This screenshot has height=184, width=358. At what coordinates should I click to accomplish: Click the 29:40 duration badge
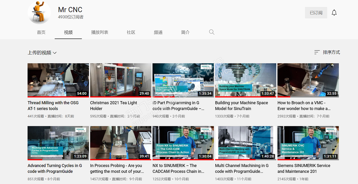[x=144, y=94]
